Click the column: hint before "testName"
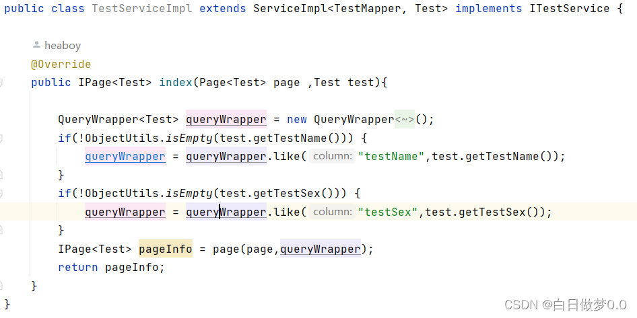Image resolution: width=637 pixels, height=318 pixels. 333,156
